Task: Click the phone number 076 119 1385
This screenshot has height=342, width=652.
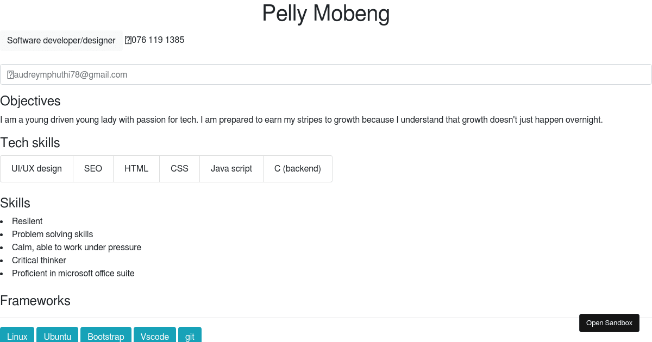Action: point(158,40)
